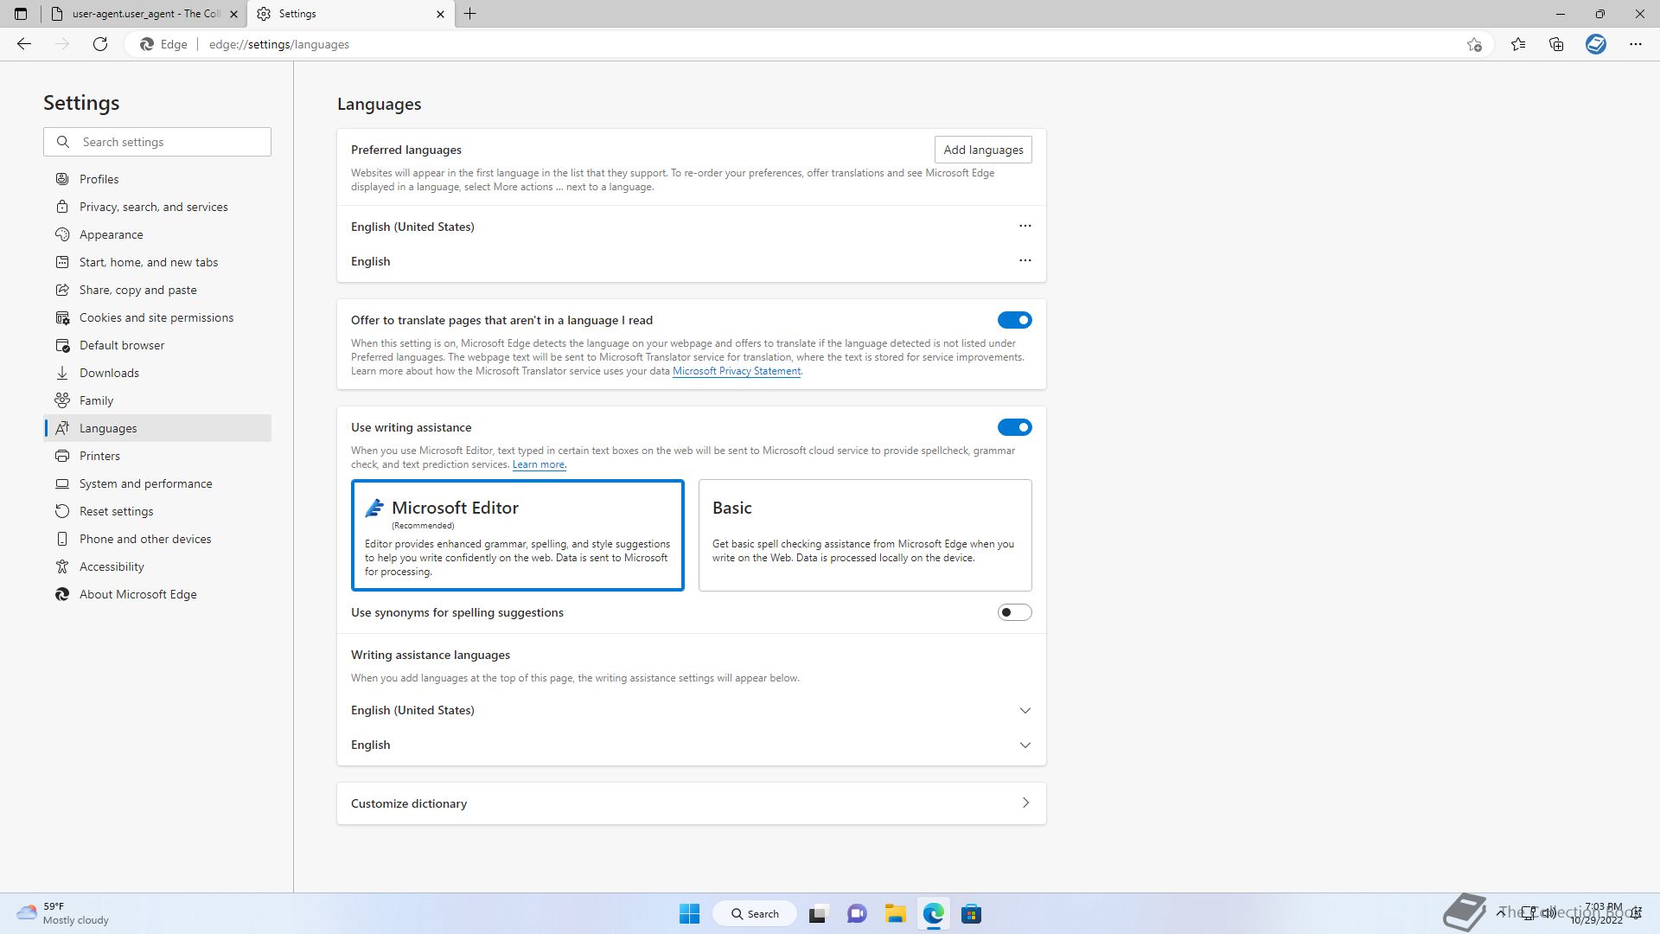This screenshot has height=934, width=1660.
Task: Select the Microsoft Editor option card
Action: tap(518, 535)
